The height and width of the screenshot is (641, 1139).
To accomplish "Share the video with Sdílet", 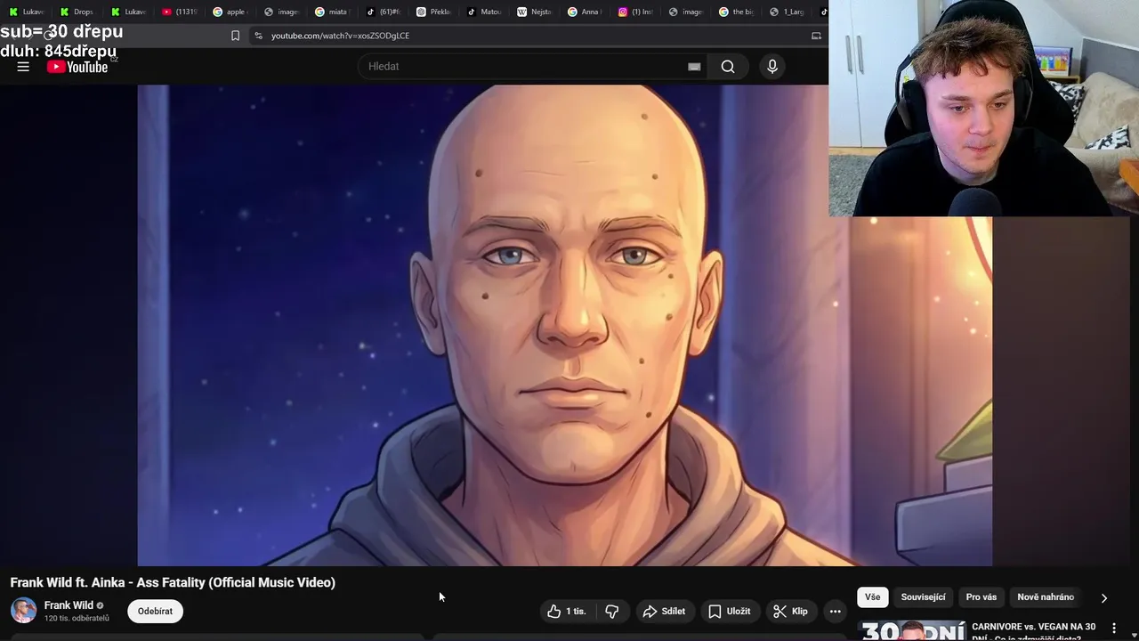I will pyautogui.click(x=664, y=612).
